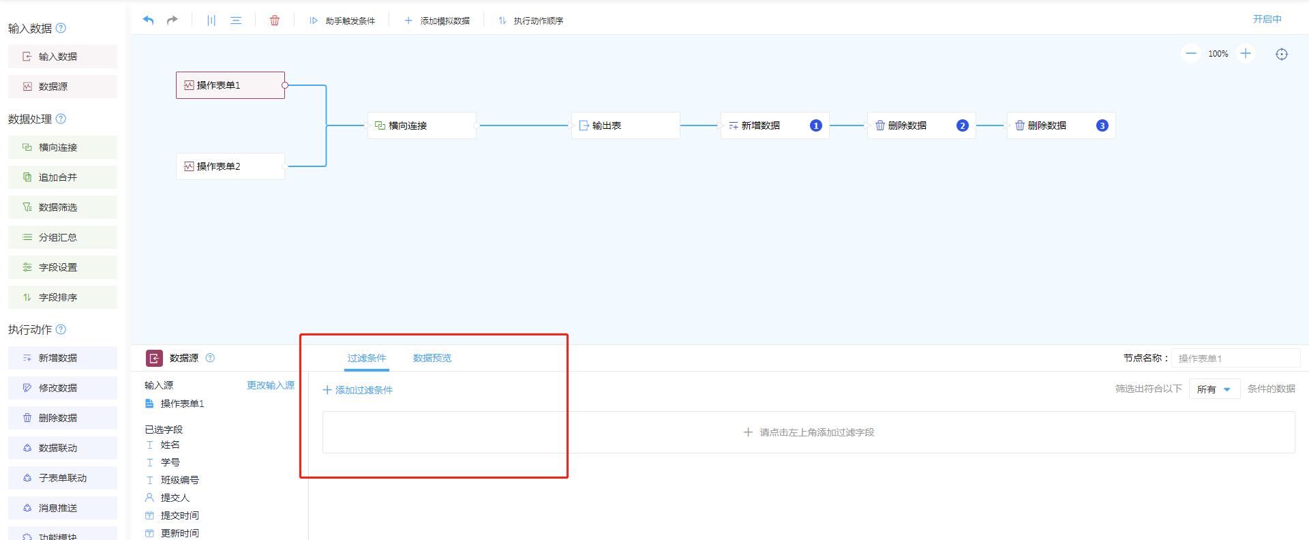1309x540 pixels.
Task: Click the center canvas target icon
Action: [x=1282, y=55]
